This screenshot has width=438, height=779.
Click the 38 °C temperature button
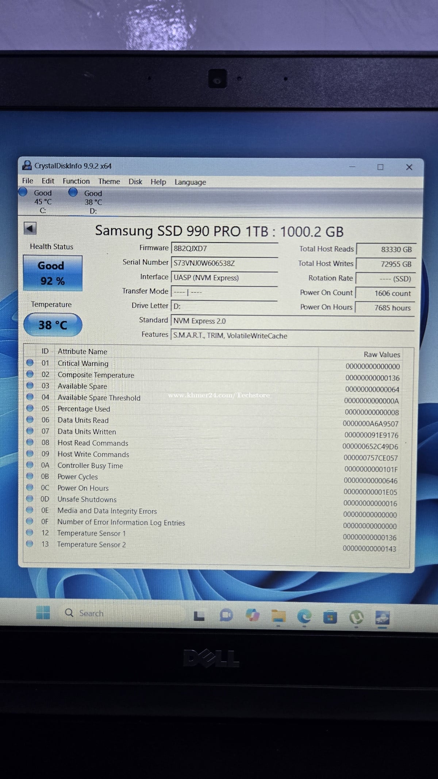click(53, 325)
